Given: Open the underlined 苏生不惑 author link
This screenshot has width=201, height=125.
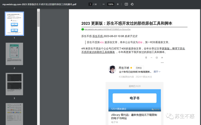Looking at the screenshot, I should (98, 36).
